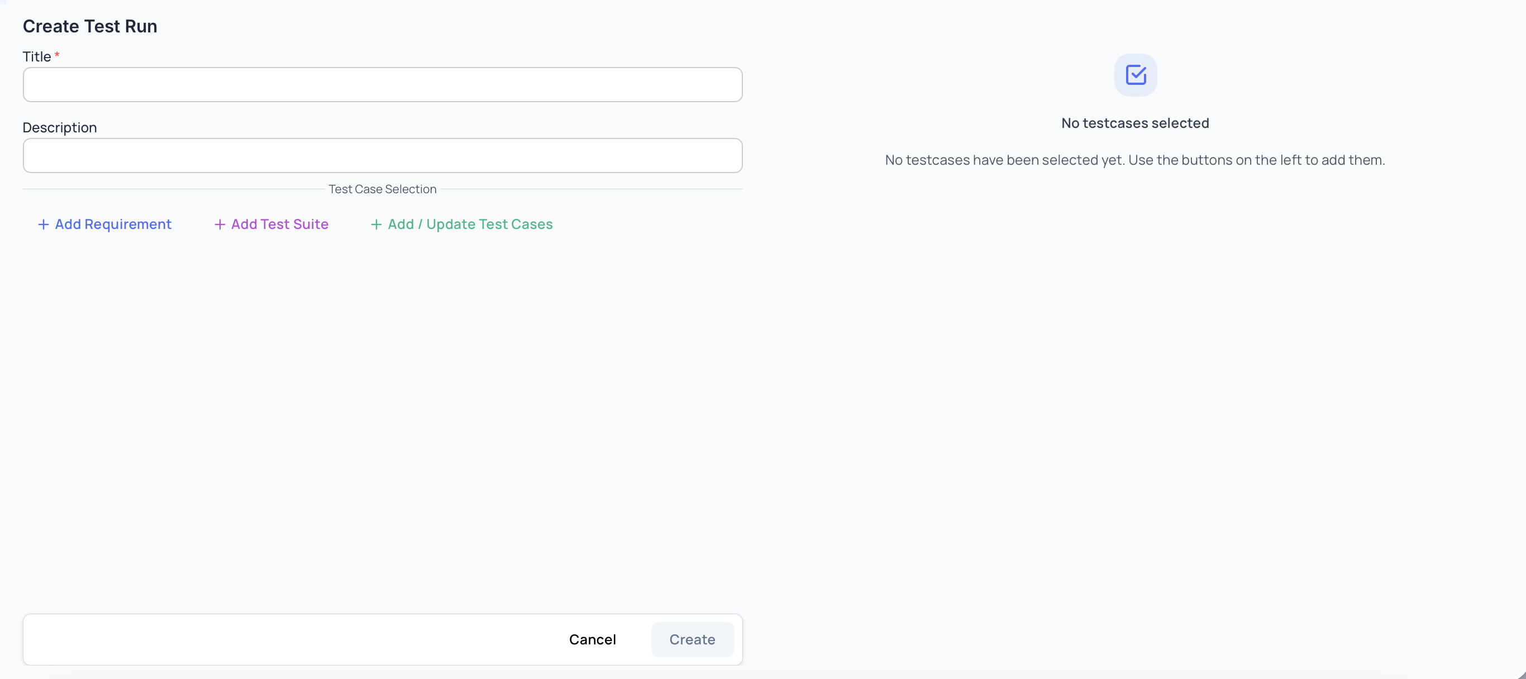
Task: Click the green Add / Update Test Cases text
Action: click(x=470, y=224)
